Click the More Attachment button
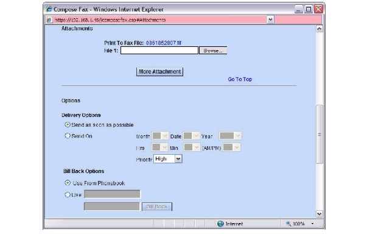The height and width of the screenshot is (234, 367). (159, 72)
